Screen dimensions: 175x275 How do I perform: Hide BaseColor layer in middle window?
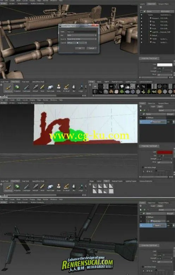tap(141, 122)
